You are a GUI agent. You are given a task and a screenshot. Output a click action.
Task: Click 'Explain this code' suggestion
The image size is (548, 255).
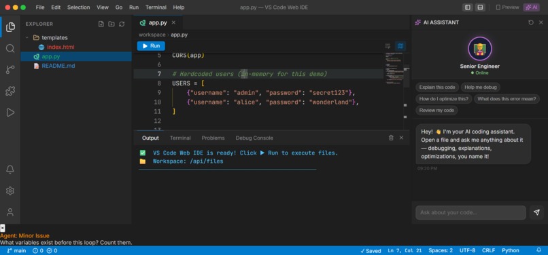click(x=437, y=87)
